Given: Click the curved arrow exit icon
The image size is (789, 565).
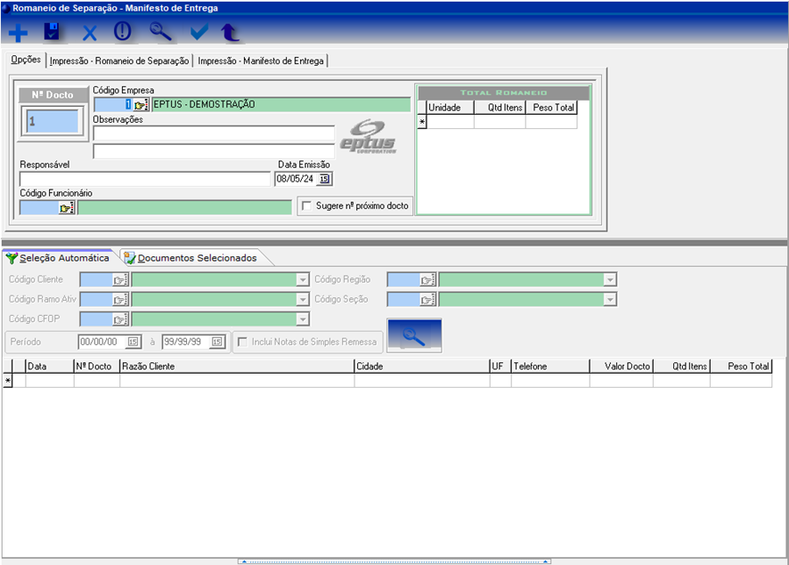Looking at the screenshot, I should coord(231,33).
